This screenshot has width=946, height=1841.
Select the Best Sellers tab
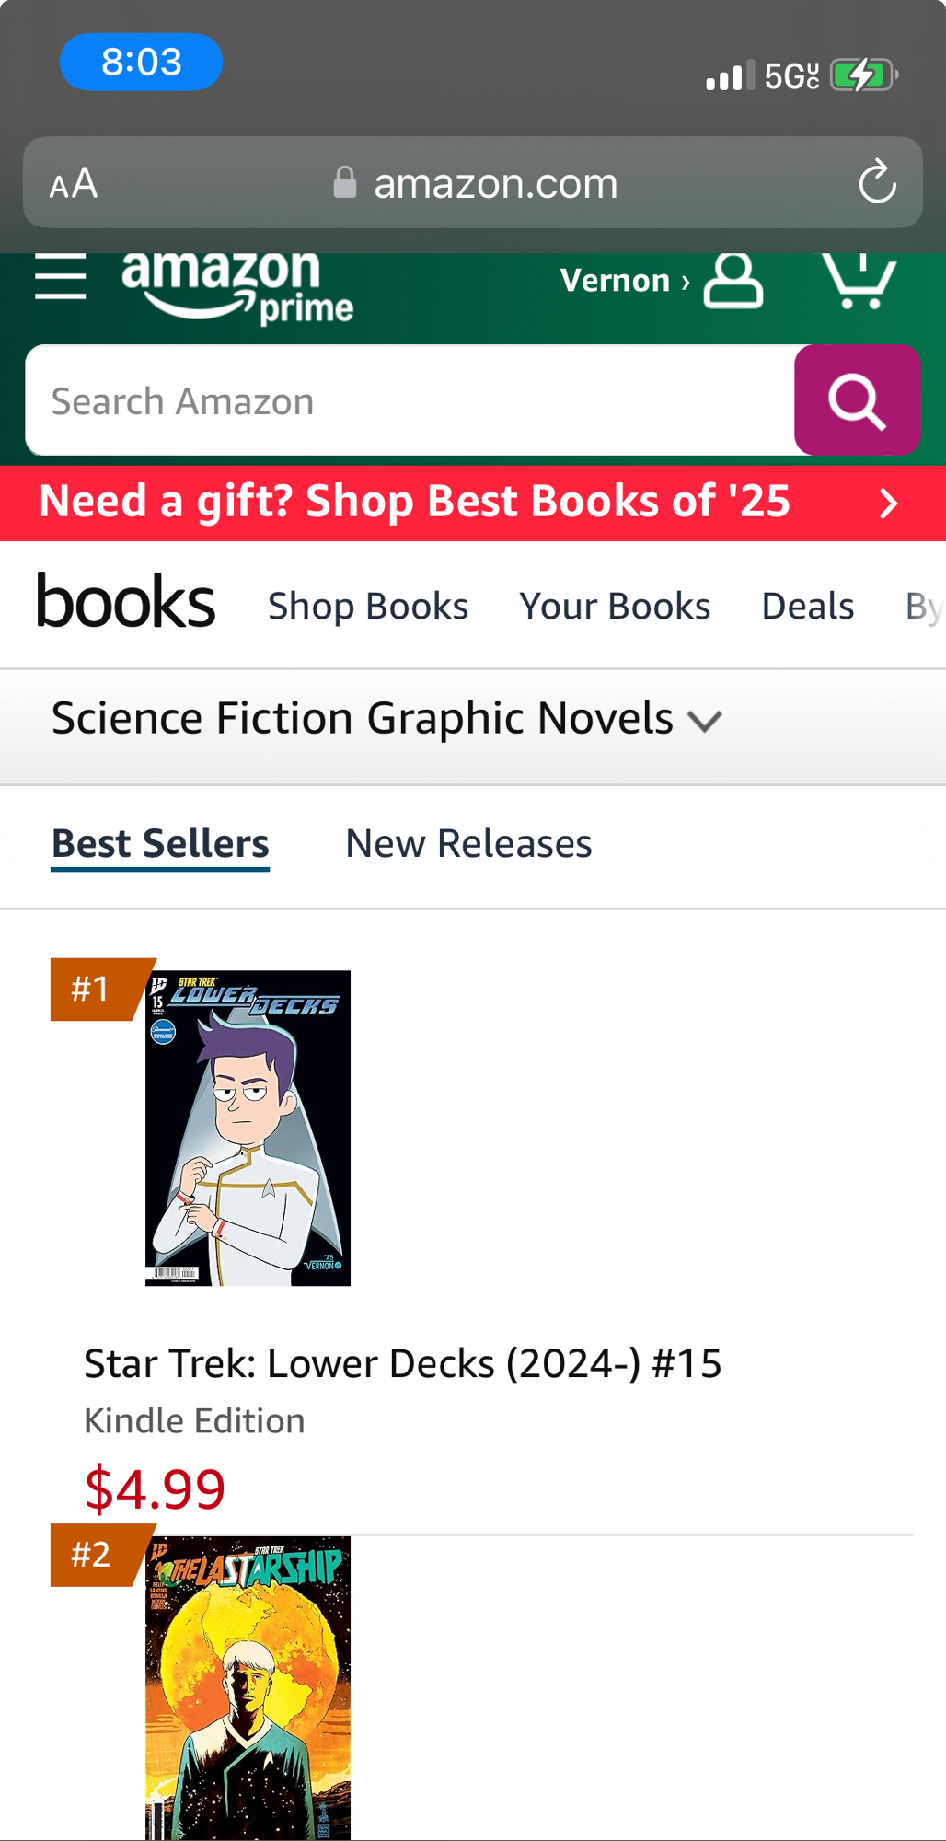coord(160,843)
